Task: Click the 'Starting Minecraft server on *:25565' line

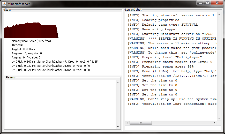Action: tap(172, 34)
